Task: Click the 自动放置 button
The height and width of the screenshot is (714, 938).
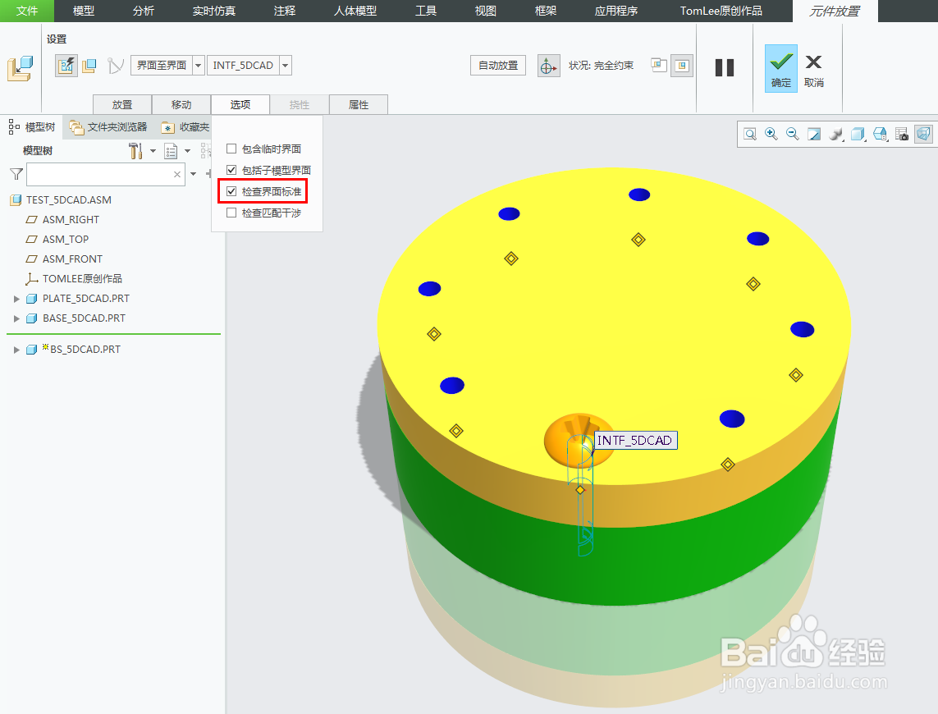Action: (x=498, y=65)
